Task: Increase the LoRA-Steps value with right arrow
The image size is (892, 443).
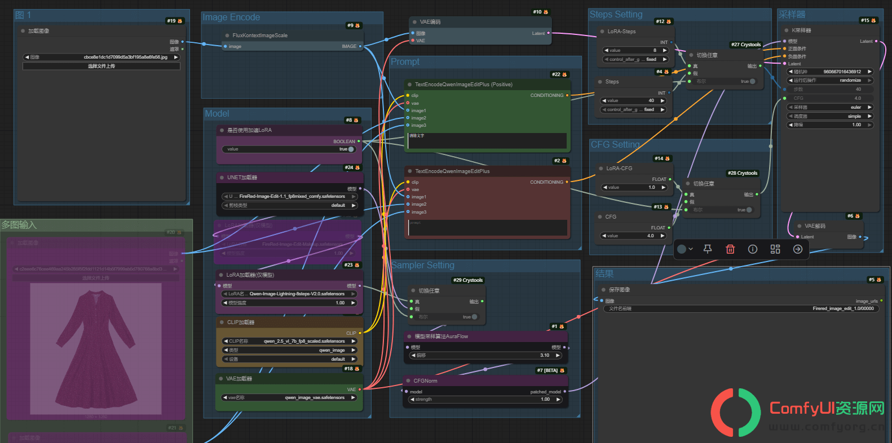Action: tap(665, 50)
